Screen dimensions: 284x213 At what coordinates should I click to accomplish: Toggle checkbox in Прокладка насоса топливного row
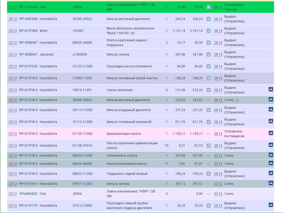pos(209,66)
